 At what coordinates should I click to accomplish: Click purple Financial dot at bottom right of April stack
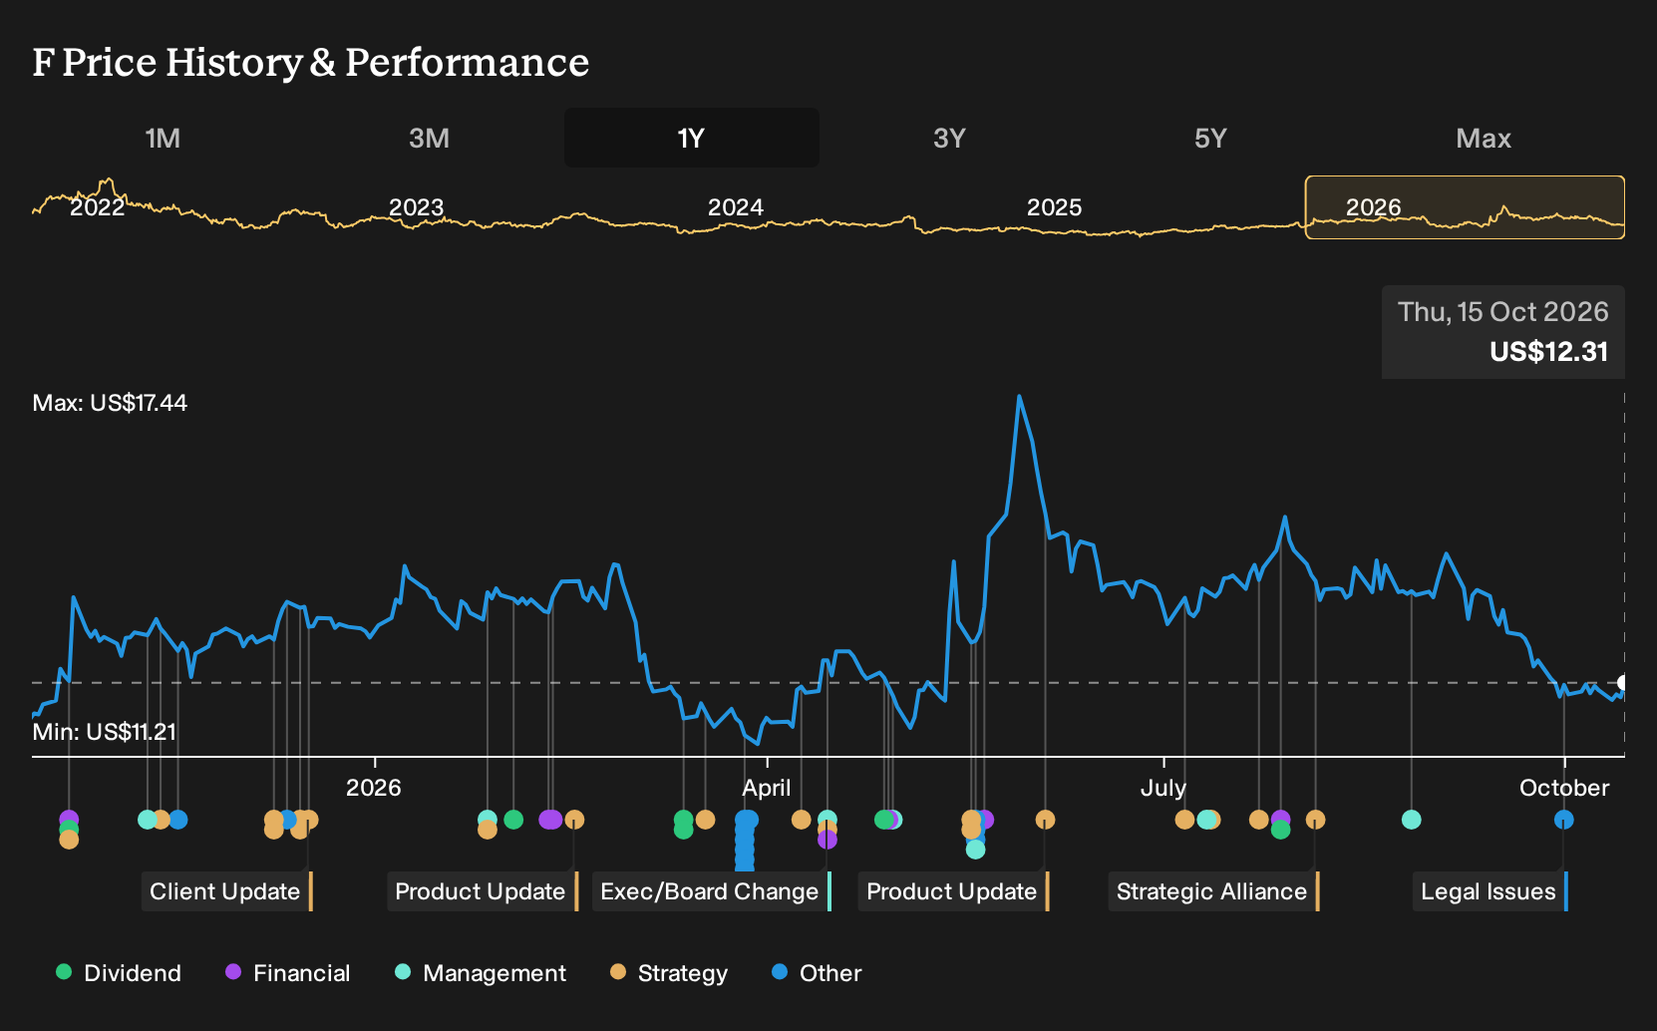tap(828, 840)
